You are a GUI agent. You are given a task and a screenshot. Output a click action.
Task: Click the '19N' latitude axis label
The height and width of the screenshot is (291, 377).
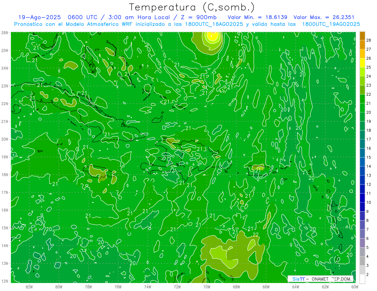[x=4, y=157]
